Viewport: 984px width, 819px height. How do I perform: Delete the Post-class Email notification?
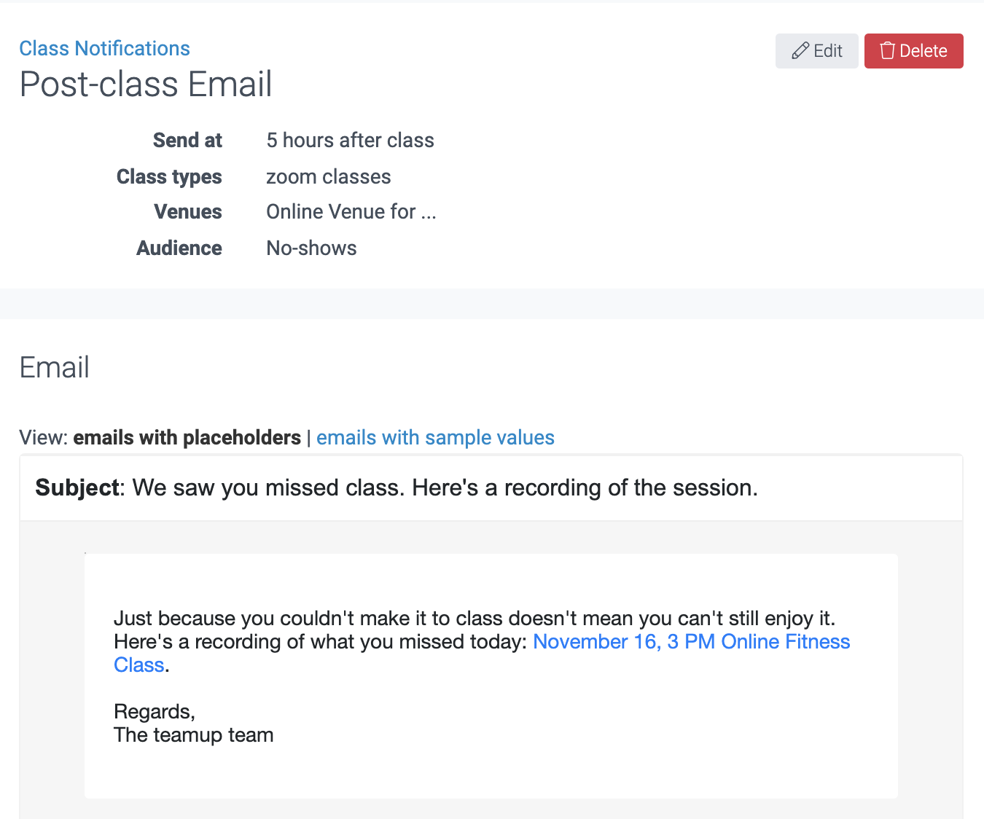913,51
